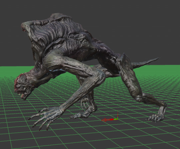
Task: Click the vertical axis line of the gizmo
Action: click(118, 115)
